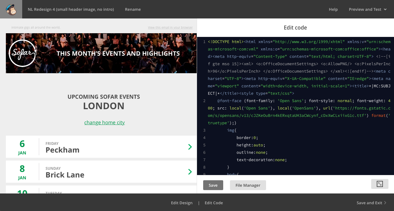The height and width of the screenshot is (211, 394).
Task: Click the Sofar circular logo in header
Action: (x=22, y=53)
